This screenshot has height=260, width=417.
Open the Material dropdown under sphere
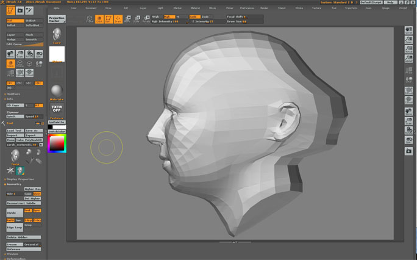57,99
